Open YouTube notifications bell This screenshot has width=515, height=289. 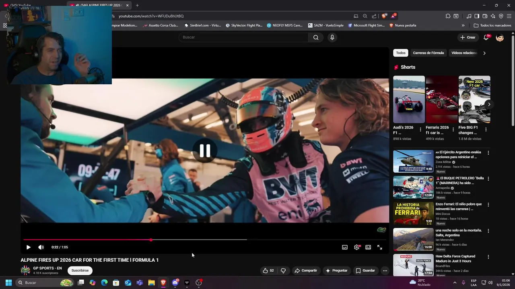tap(486, 37)
